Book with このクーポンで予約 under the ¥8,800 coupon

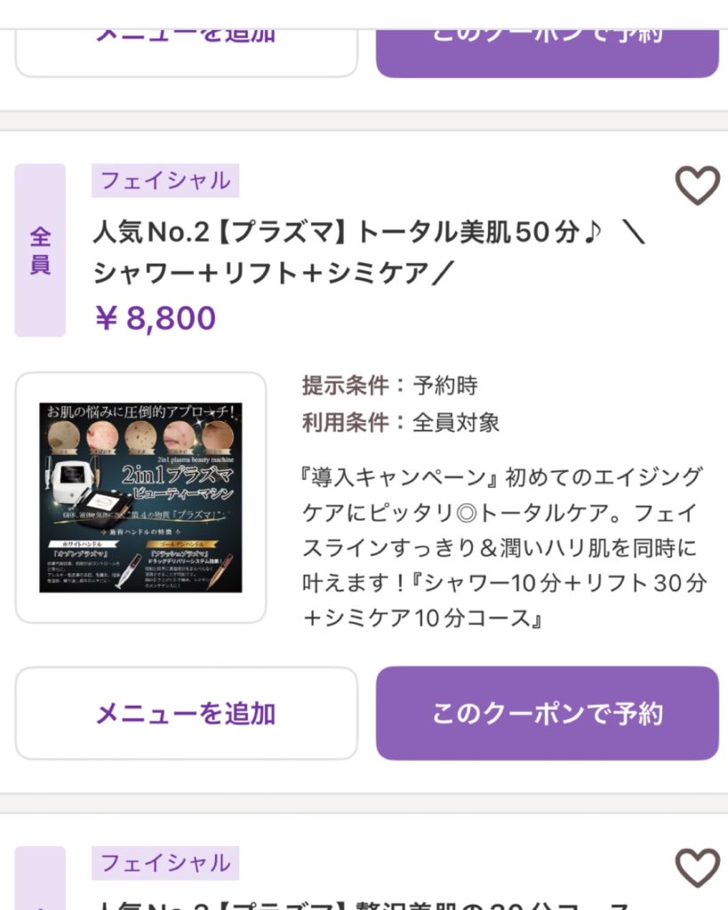pyautogui.click(x=547, y=713)
